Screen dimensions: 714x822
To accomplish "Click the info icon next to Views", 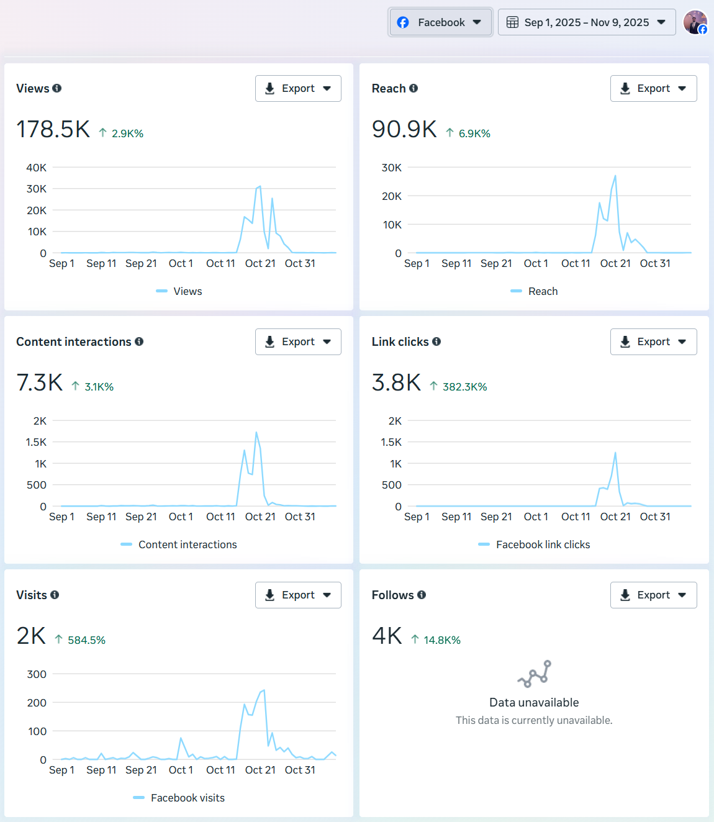I will click(58, 88).
